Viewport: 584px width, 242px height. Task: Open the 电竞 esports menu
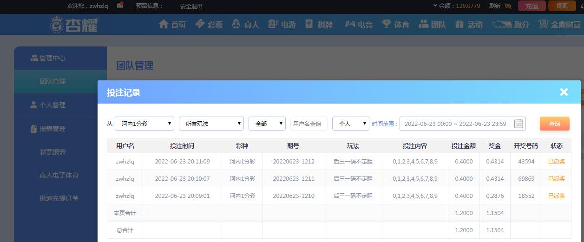pyautogui.click(x=358, y=25)
